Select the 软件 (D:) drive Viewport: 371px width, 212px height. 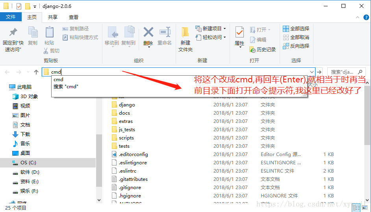[x=26, y=172]
